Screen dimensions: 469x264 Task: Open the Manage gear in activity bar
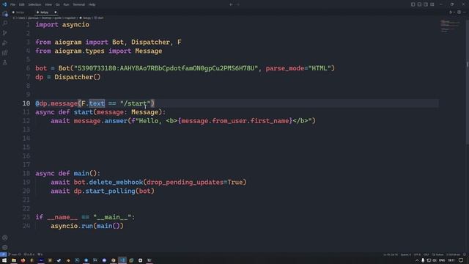[5, 247]
